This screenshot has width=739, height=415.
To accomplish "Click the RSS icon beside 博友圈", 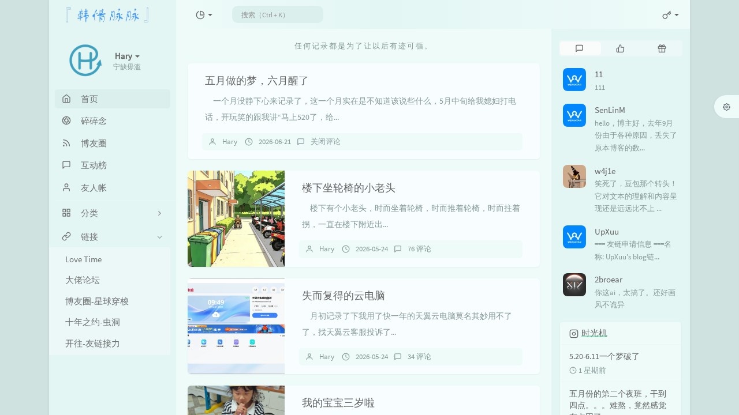I will [x=66, y=143].
